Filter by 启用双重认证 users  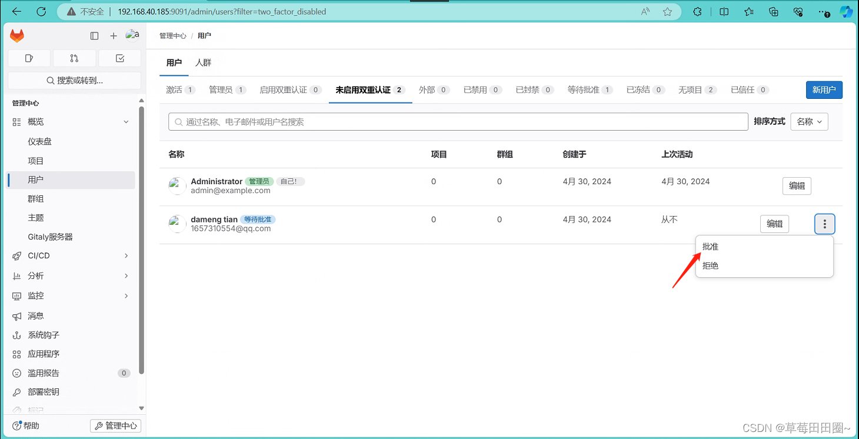click(x=291, y=90)
